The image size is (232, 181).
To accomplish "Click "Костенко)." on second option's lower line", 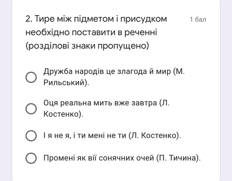I will click(x=63, y=114).
